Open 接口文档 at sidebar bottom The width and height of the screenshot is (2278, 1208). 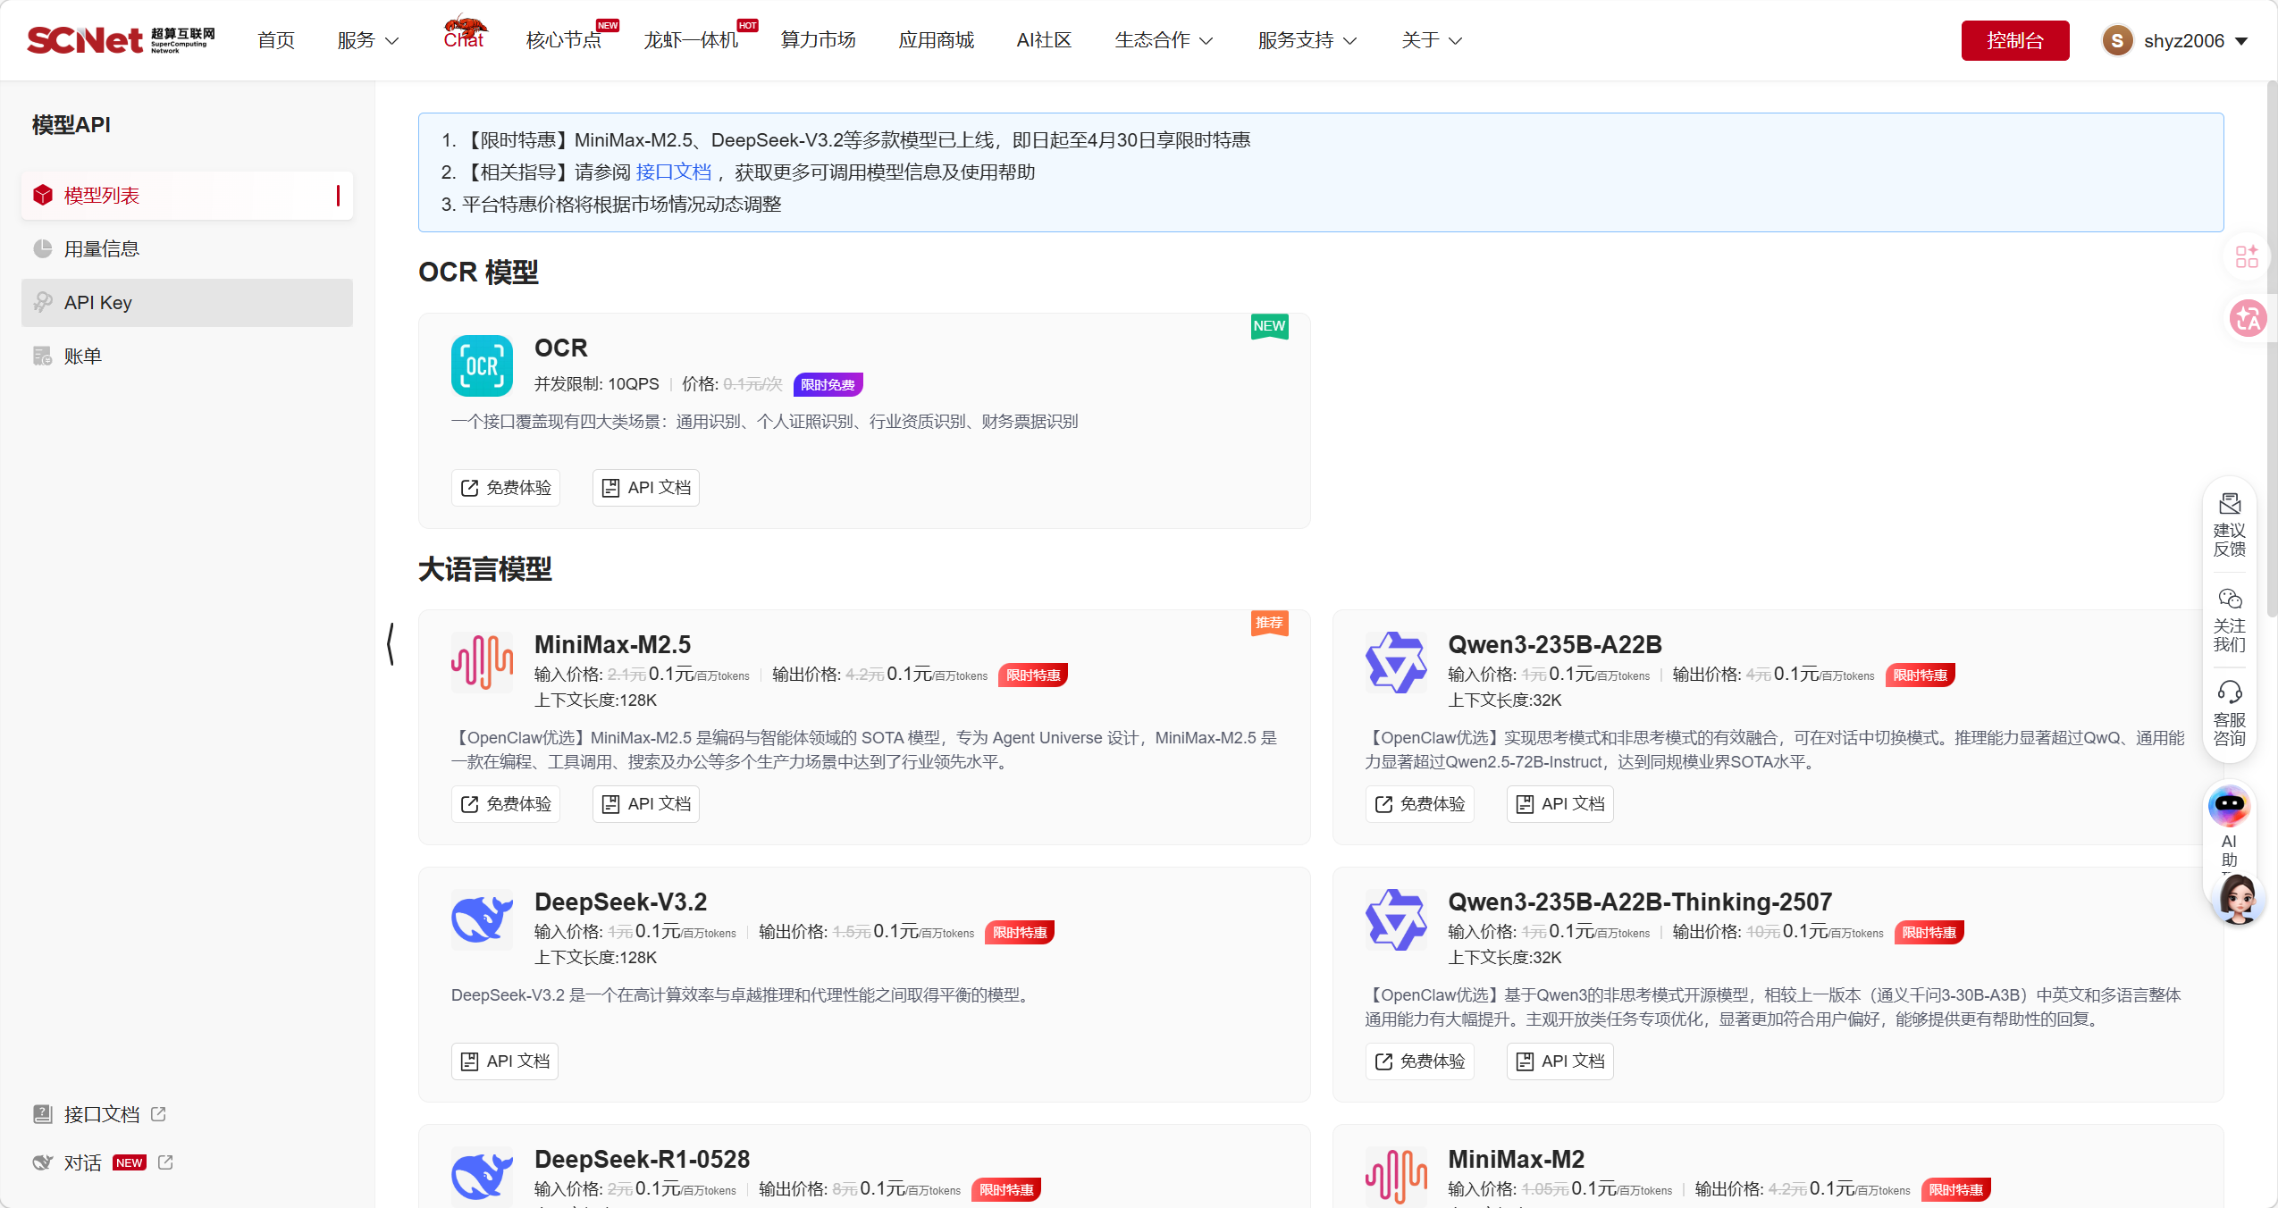(x=101, y=1114)
